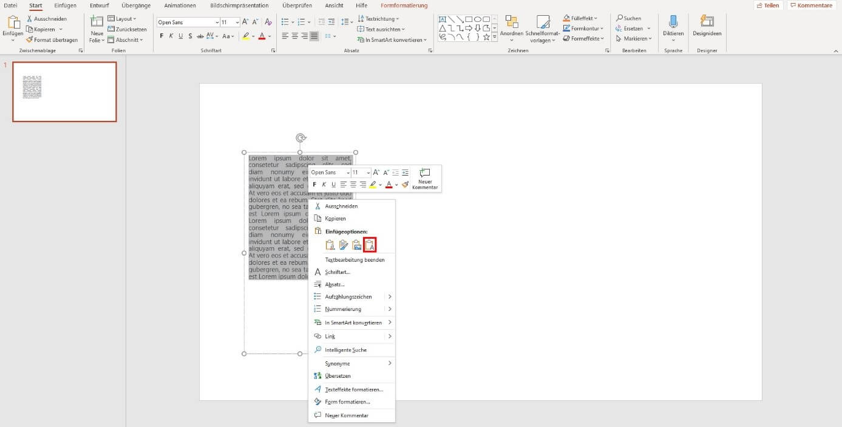This screenshot has height=427, width=842.
Task: Click Neue Folie icon in the ribbon
Action: tap(97, 22)
